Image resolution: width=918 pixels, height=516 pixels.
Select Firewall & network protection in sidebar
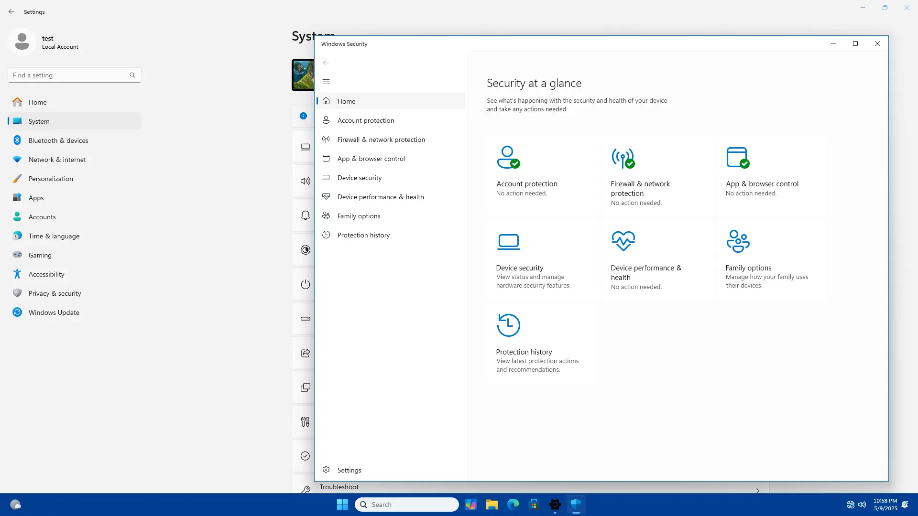(x=381, y=140)
